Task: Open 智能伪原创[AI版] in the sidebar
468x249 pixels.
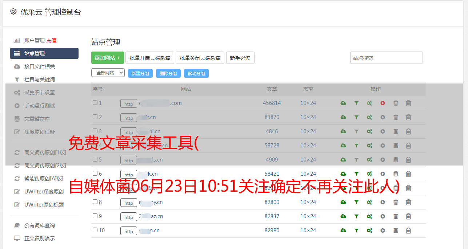Action: [44, 179]
